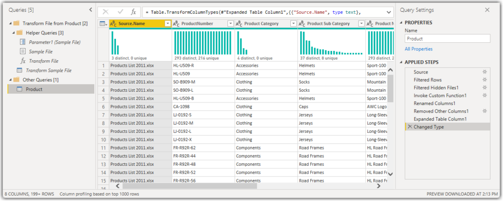Open settings gear for Source step
Screen dimensions: 503x201
pos(485,72)
